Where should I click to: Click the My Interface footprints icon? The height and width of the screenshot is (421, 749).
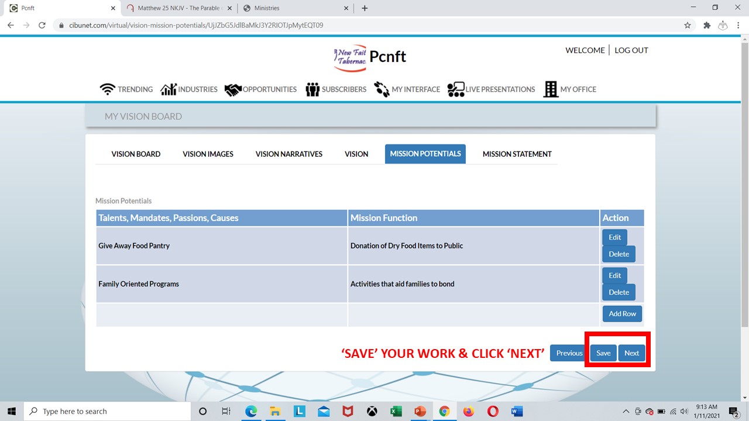tap(382, 89)
